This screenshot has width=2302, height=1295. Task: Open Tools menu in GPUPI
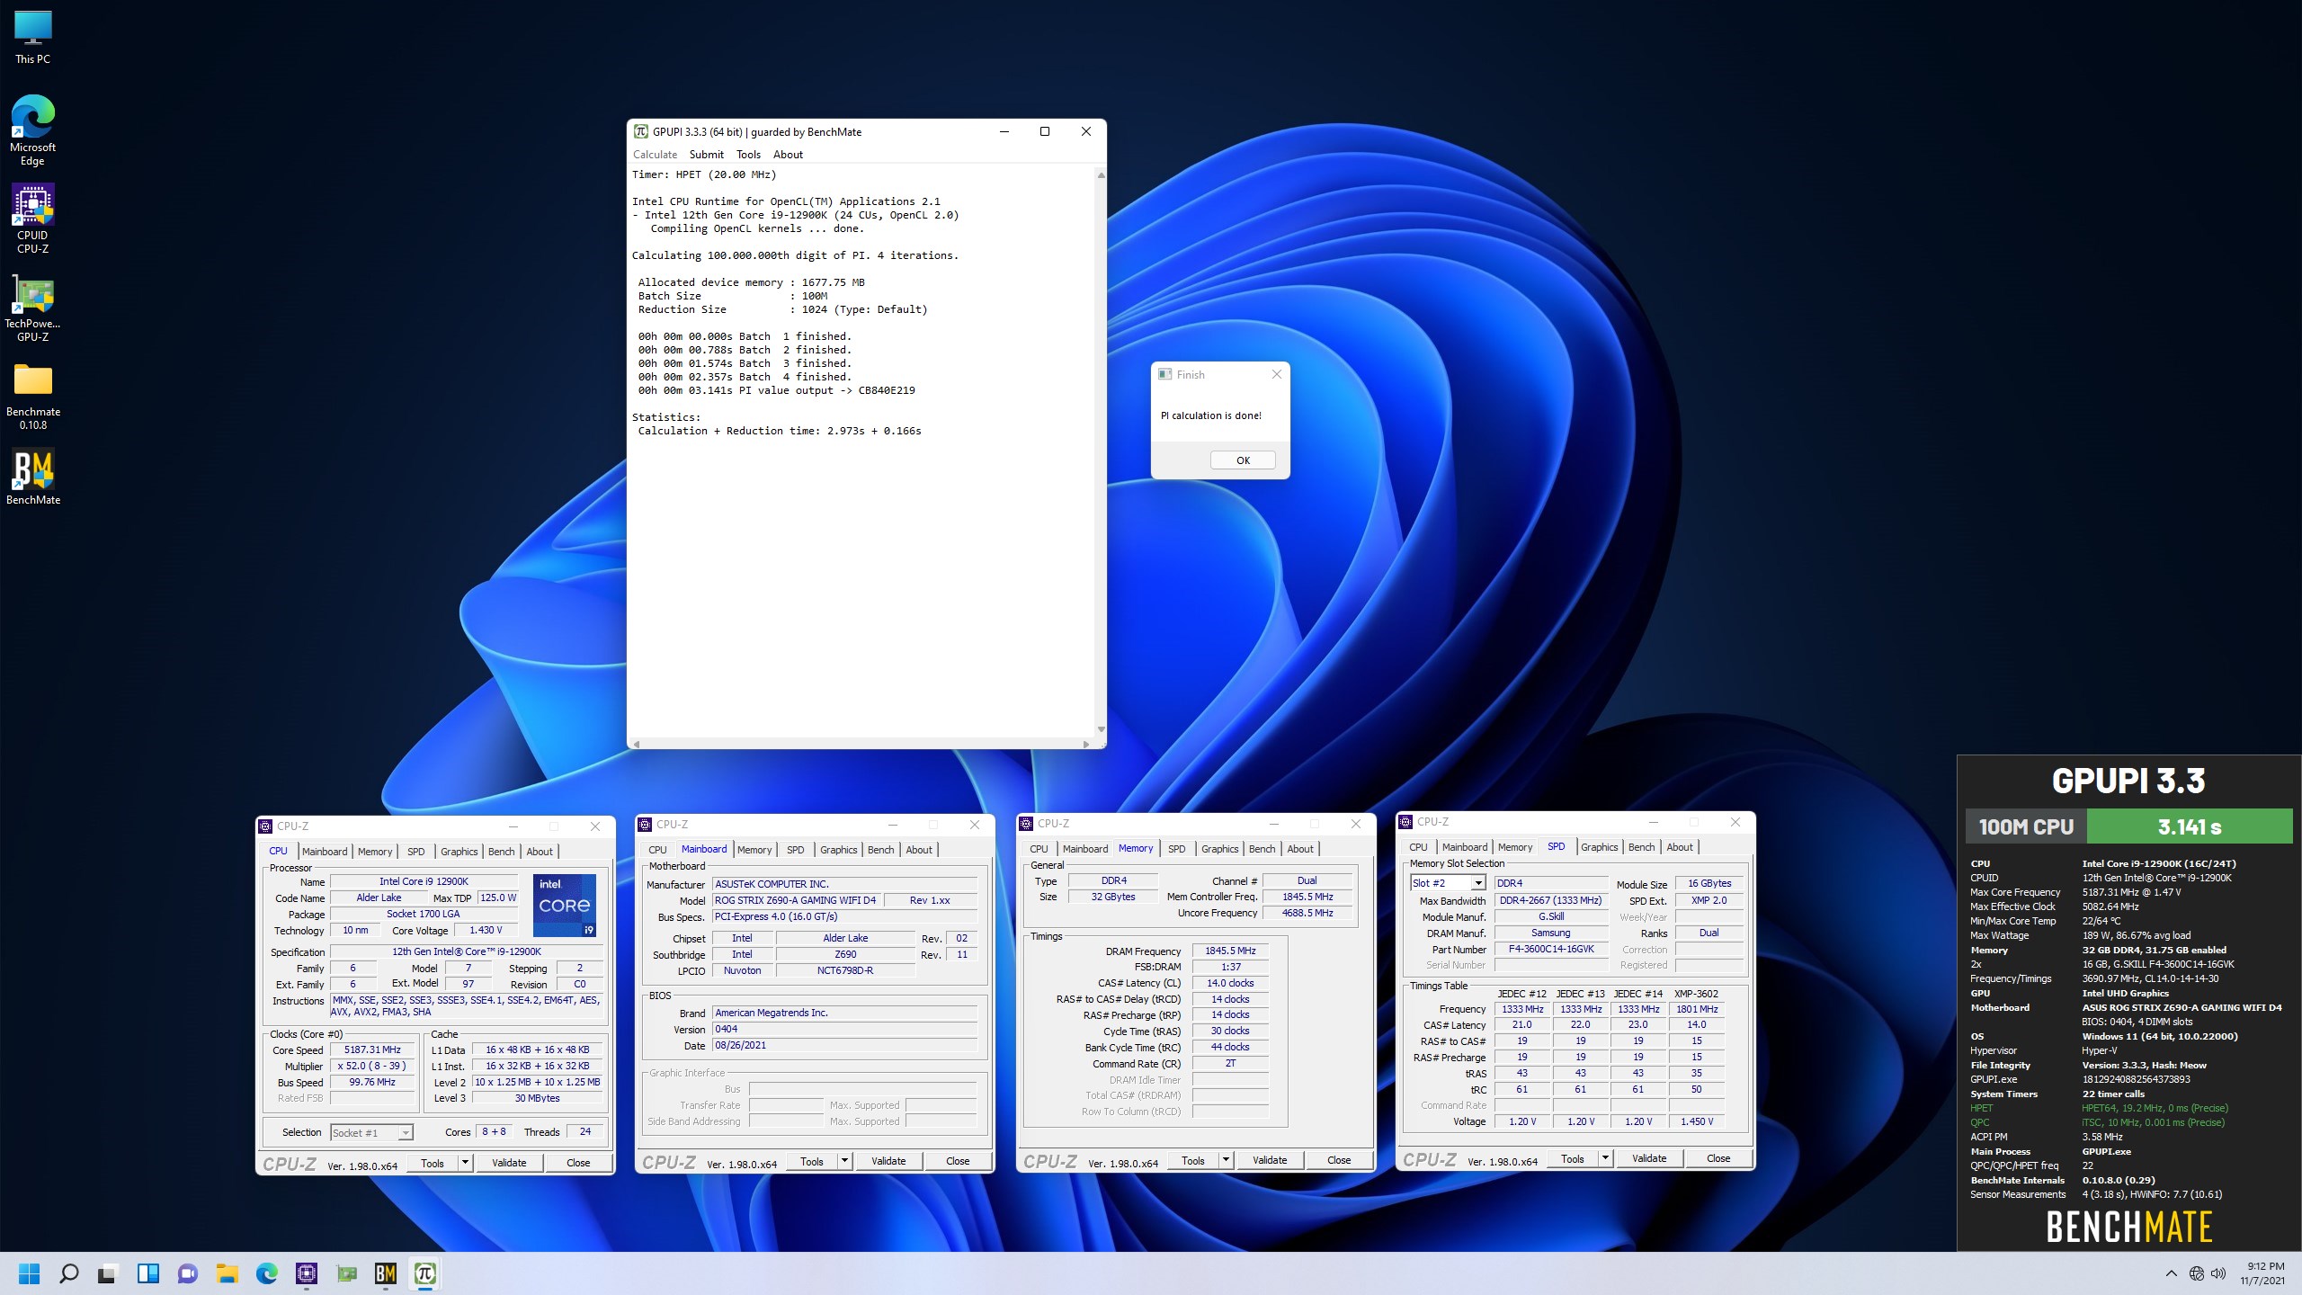(748, 155)
